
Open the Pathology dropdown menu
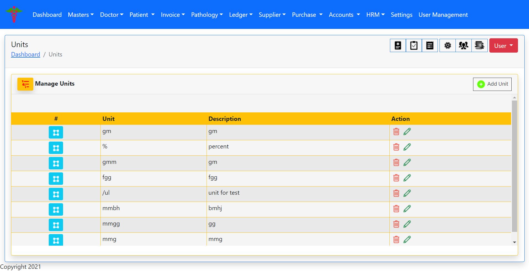pyautogui.click(x=207, y=15)
